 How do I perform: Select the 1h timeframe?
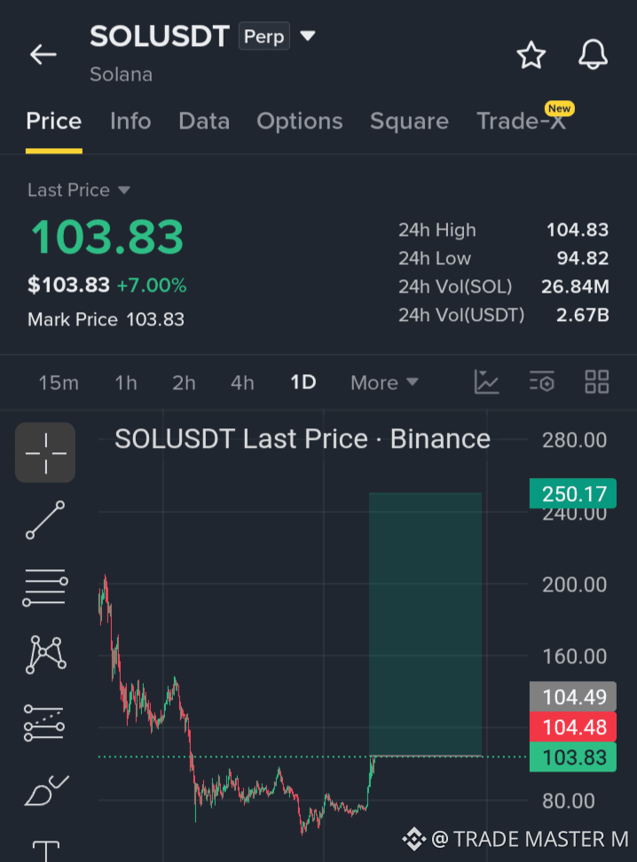tap(126, 382)
